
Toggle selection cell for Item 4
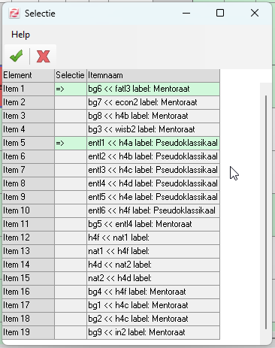[x=71, y=129]
